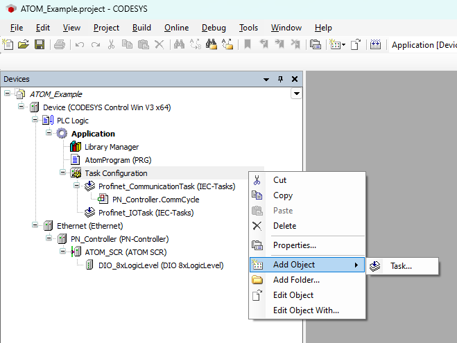The height and width of the screenshot is (343, 457).
Task: Open the Add Object toolbar dropdown arrow
Action: [x=344, y=45]
